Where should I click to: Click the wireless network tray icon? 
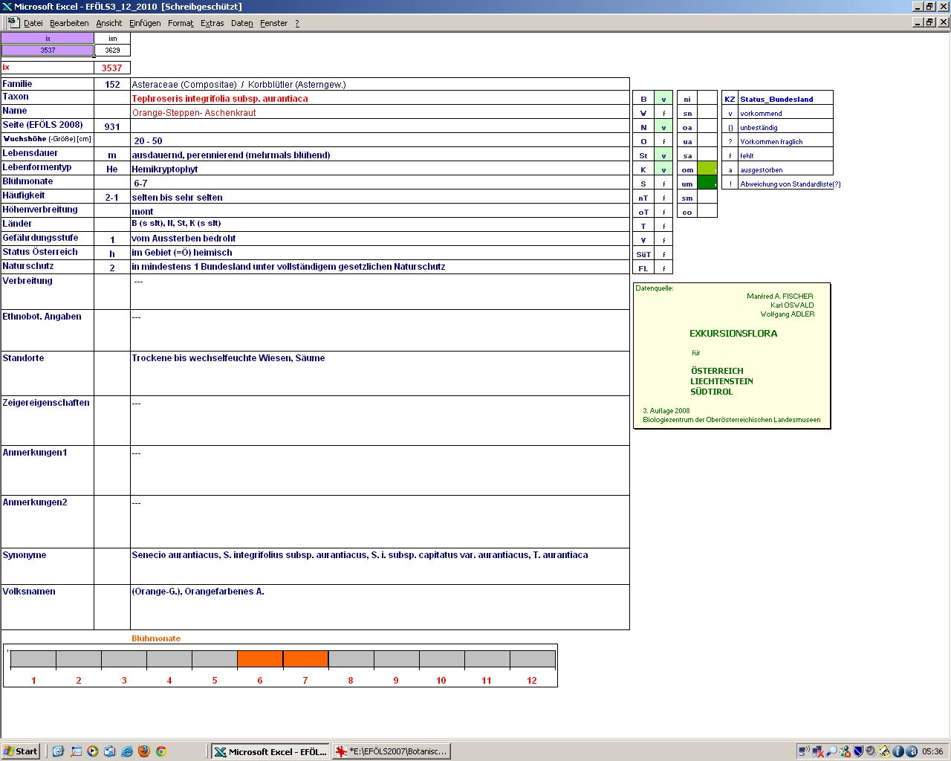tap(805, 751)
